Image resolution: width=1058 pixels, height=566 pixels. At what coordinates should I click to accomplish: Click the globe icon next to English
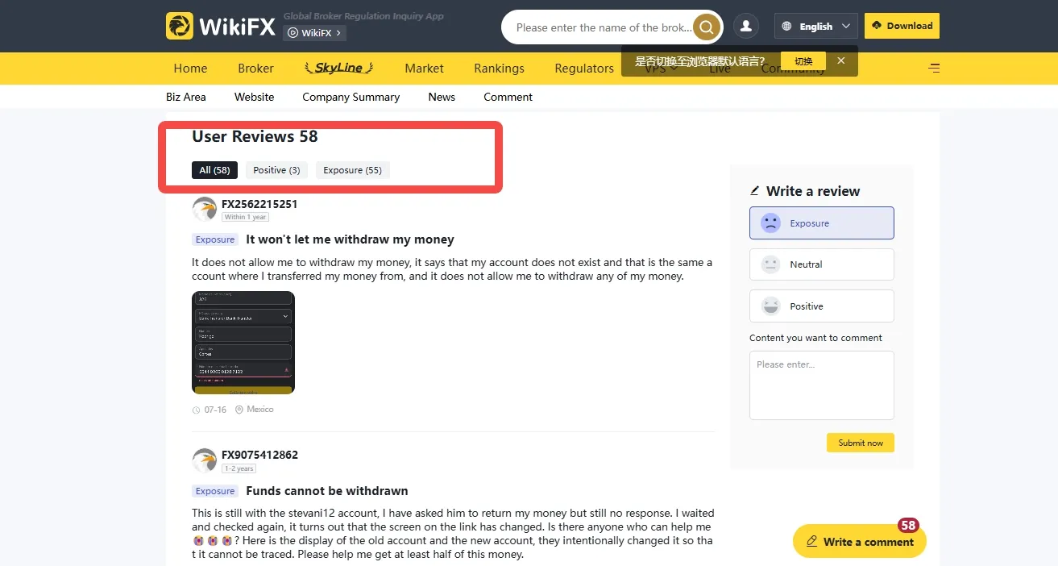(x=787, y=27)
